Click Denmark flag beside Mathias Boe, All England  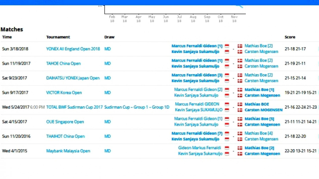point(240,46)
